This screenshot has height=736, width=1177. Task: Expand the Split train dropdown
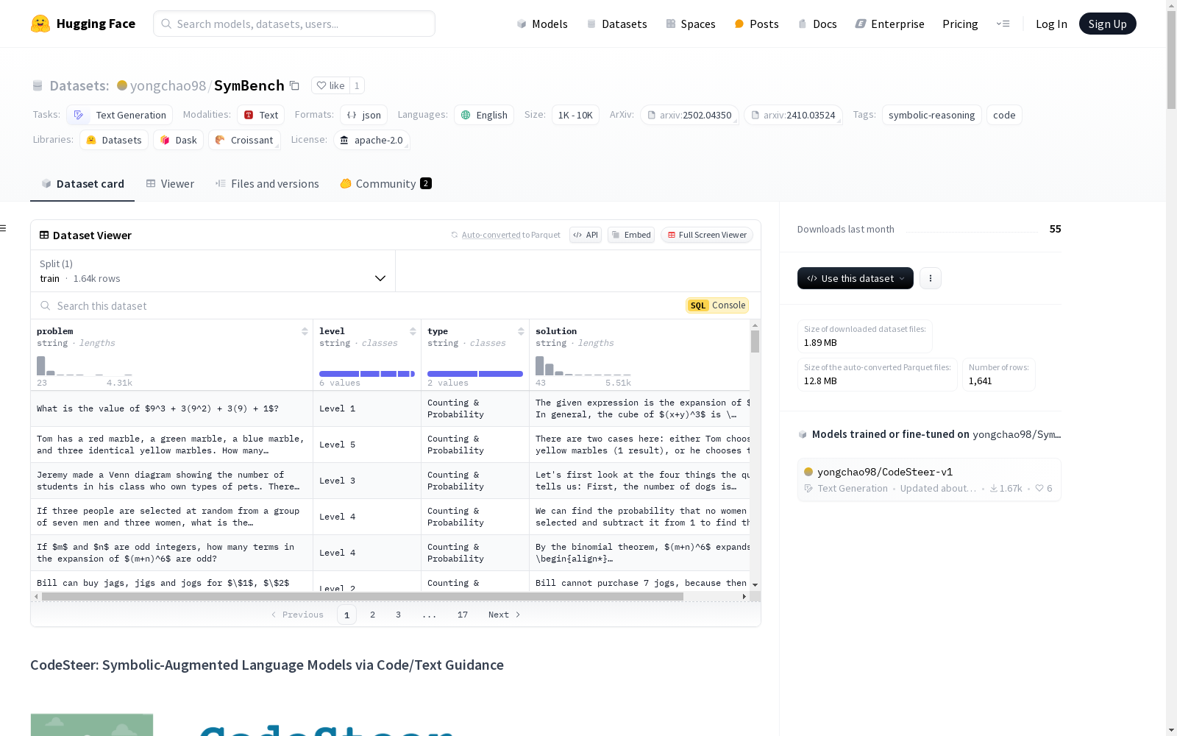click(x=213, y=271)
